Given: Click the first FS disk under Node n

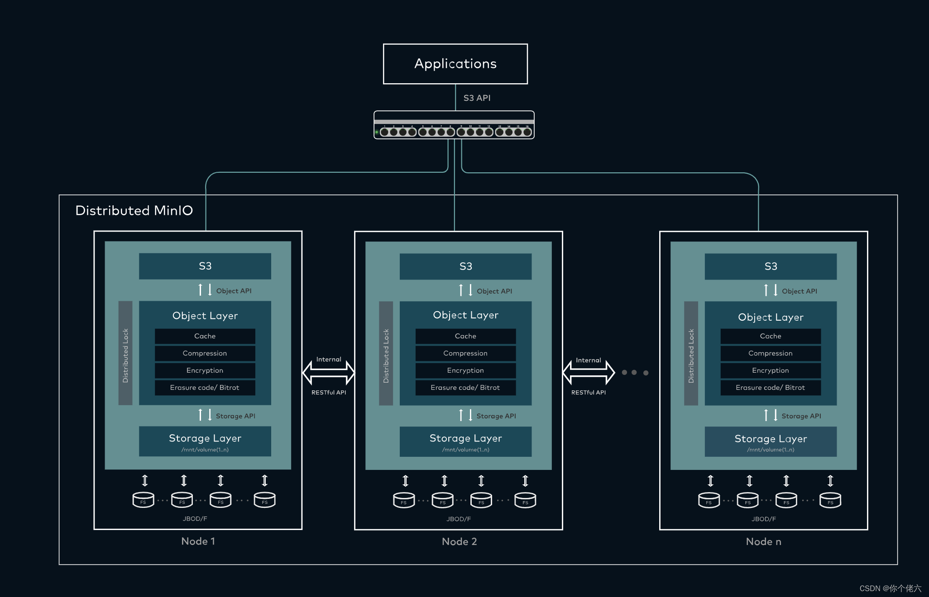Looking at the screenshot, I should (x=709, y=500).
